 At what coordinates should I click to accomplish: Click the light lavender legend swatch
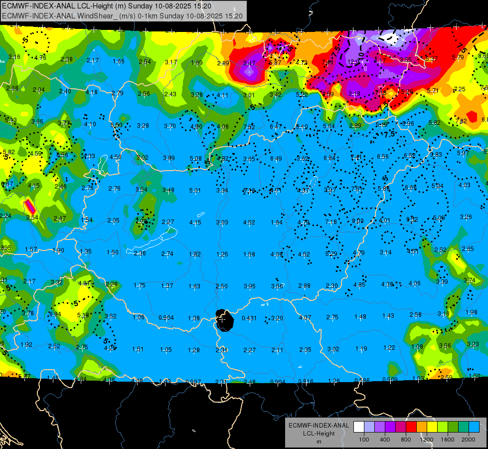click(x=369, y=427)
